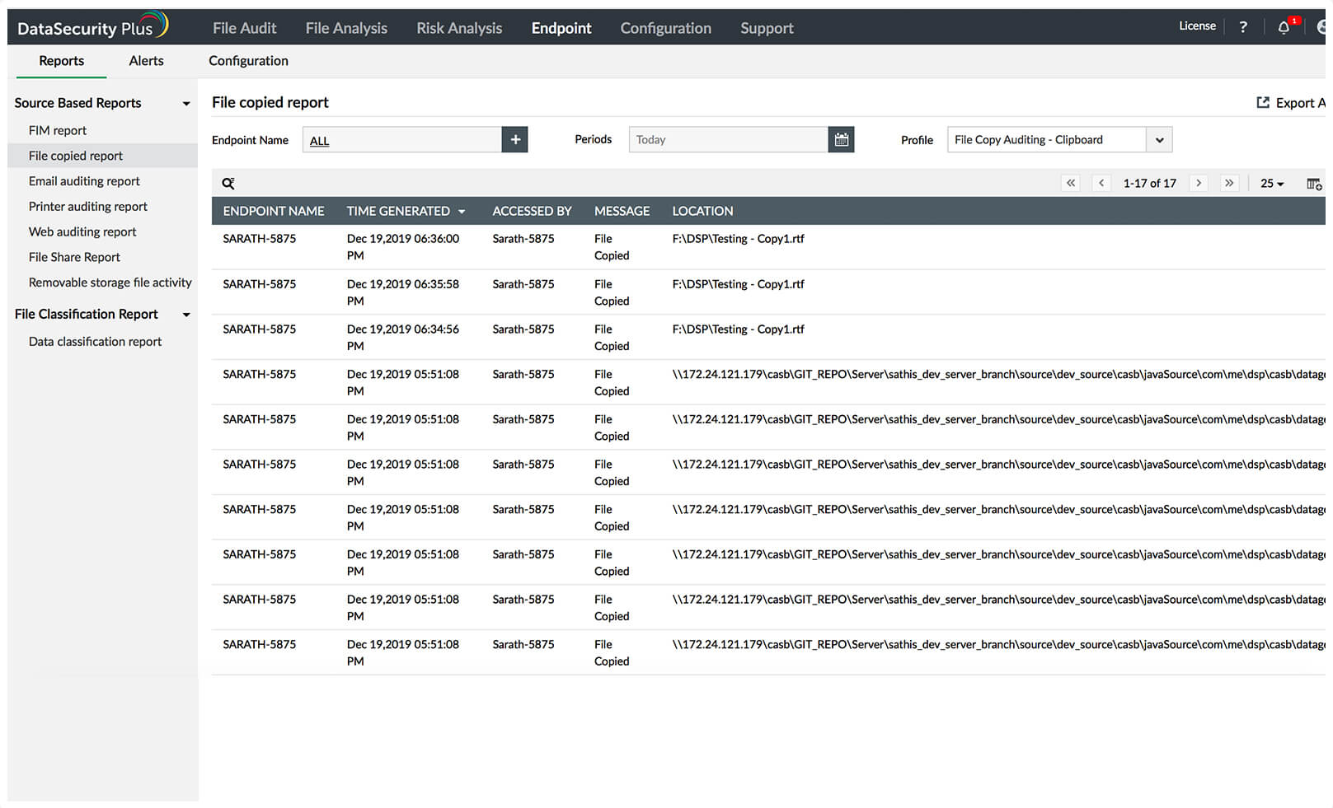Click ACCESSED BY header to sort column
1333x808 pixels.
532,211
